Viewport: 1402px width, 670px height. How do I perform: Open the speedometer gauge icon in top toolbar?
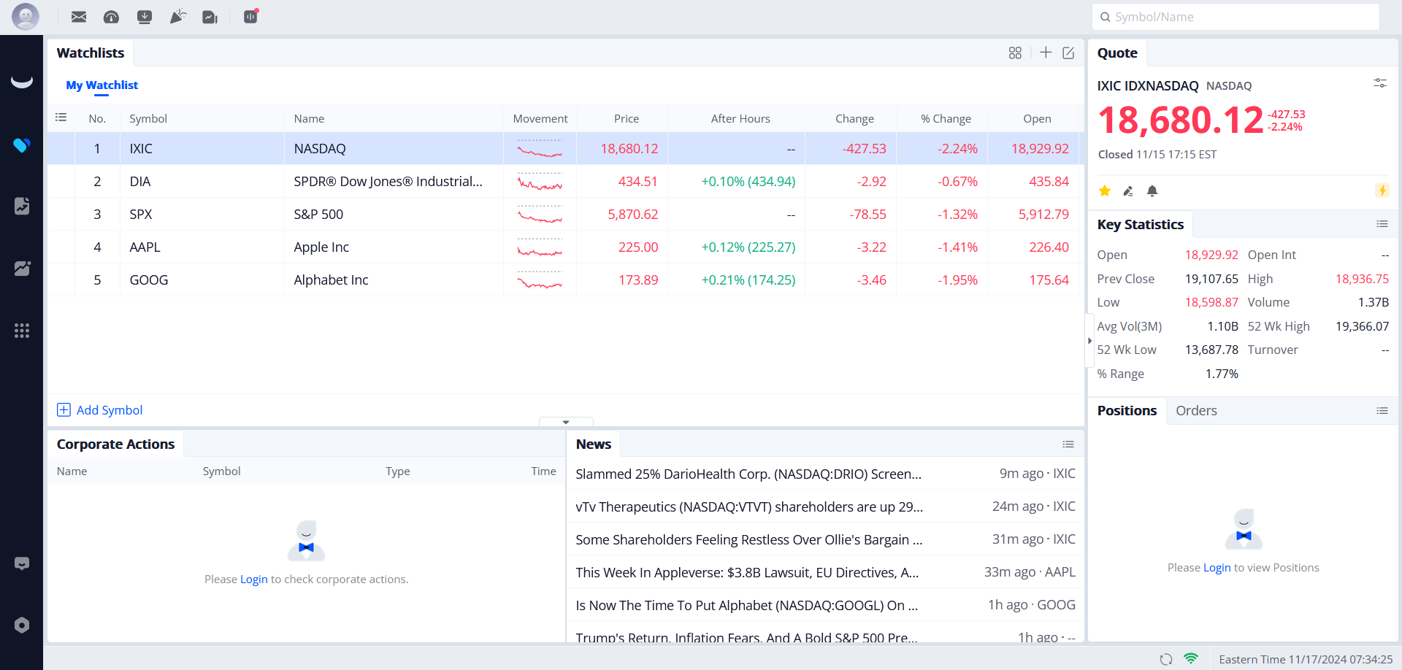[x=111, y=17]
